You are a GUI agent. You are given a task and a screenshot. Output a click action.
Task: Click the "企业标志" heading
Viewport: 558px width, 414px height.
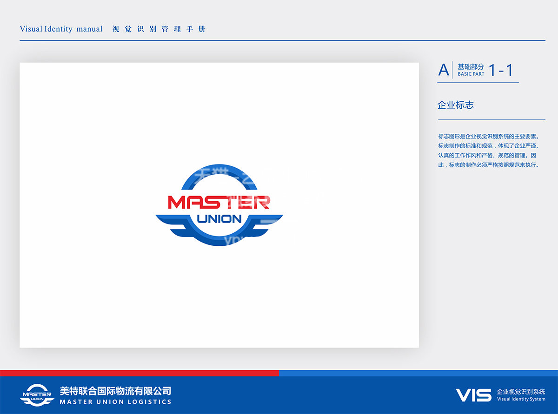pyautogui.click(x=456, y=105)
